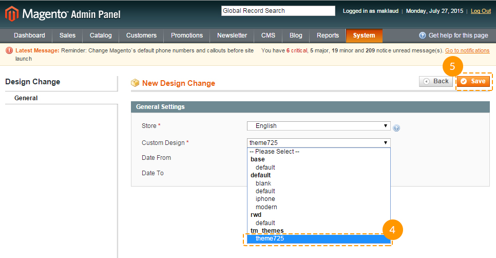
Task: Open the Newsletter menu
Action: coord(232,35)
